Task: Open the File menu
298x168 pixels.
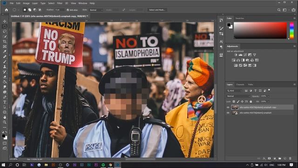Action: [x=12, y=3]
